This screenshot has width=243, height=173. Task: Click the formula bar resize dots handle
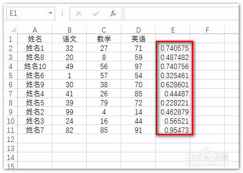62,13
